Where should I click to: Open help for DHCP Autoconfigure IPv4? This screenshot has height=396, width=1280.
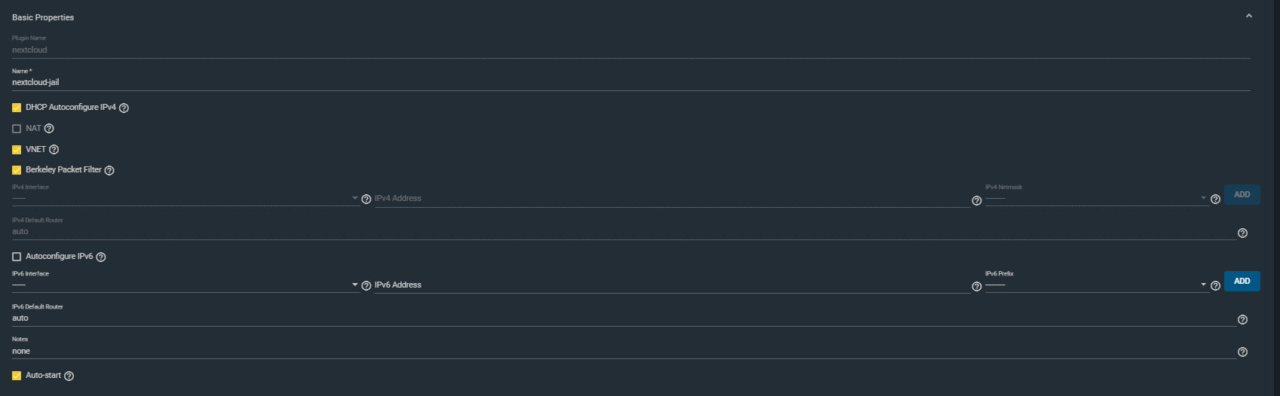124,108
